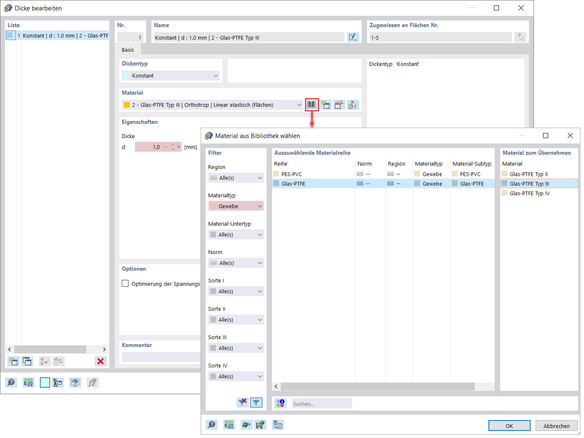Click the light blue color swatch in the bottom toolbar
Screen dimensions: 584x438
(45, 383)
